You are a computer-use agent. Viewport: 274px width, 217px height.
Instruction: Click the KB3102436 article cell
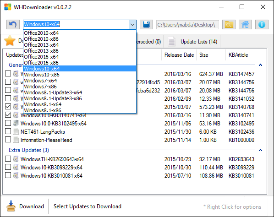pos(241,132)
